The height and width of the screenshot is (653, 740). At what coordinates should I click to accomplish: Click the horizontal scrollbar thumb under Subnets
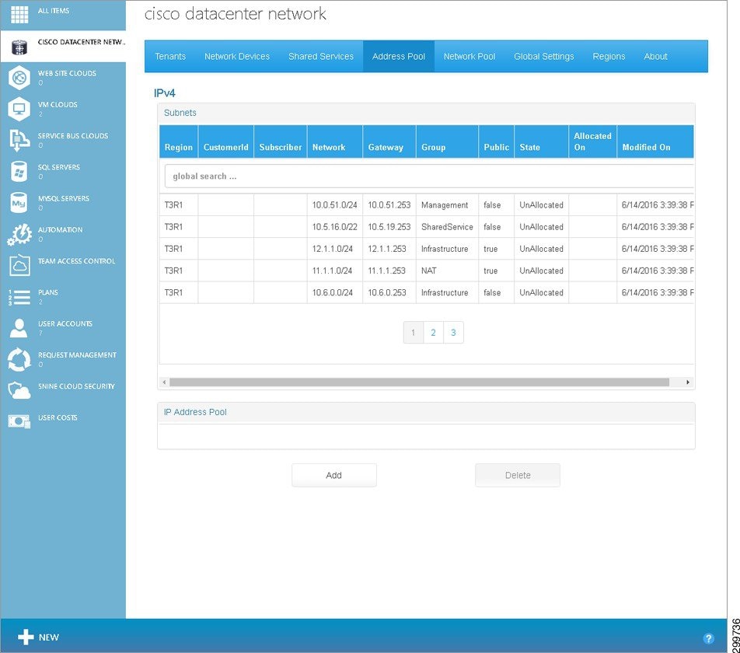(x=419, y=382)
